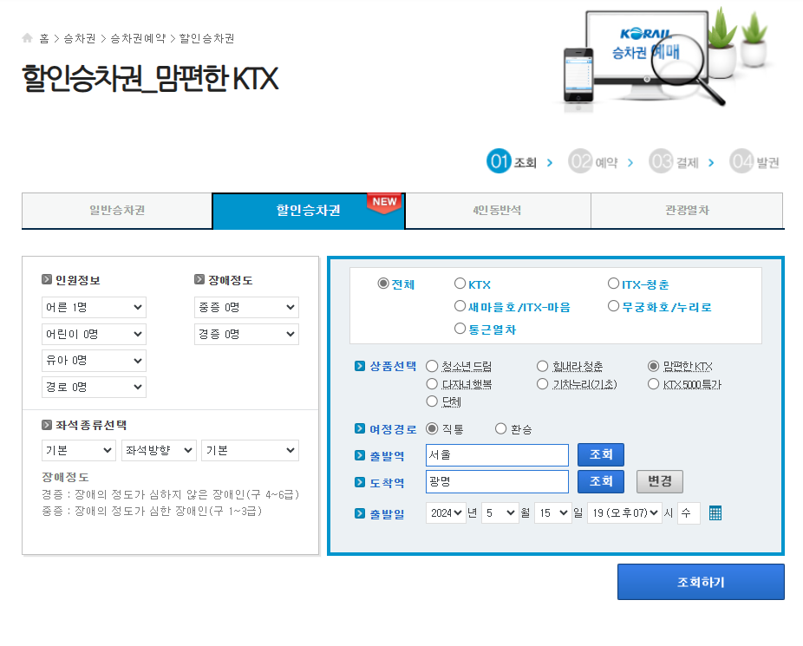803x646 pixels.
Task: Click the NEW badge on 할인승차권 tab
Action: pyautogui.click(x=383, y=200)
